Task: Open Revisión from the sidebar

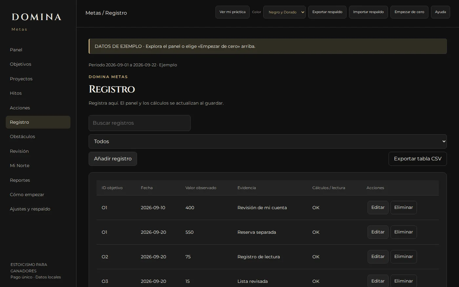Action: click(38, 151)
